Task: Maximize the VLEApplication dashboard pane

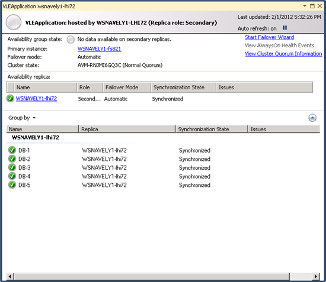Action: click(312, 6)
